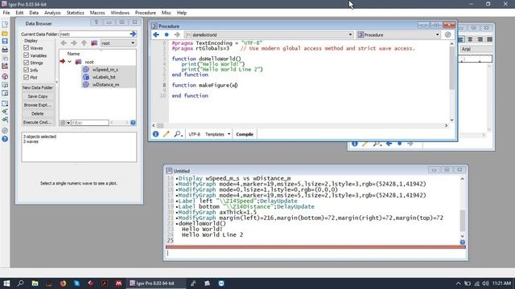Screen dimensions: 515x289
Task: Click the save experiment icon in left toolbar
Action: 5,41
